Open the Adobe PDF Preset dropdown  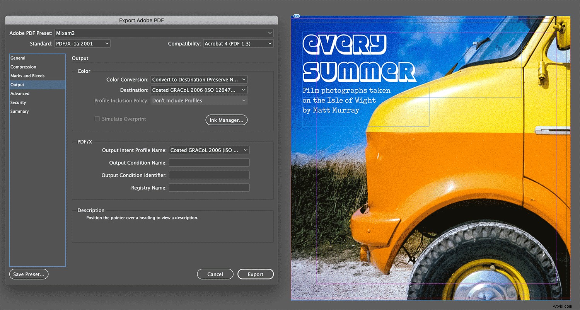coord(163,33)
